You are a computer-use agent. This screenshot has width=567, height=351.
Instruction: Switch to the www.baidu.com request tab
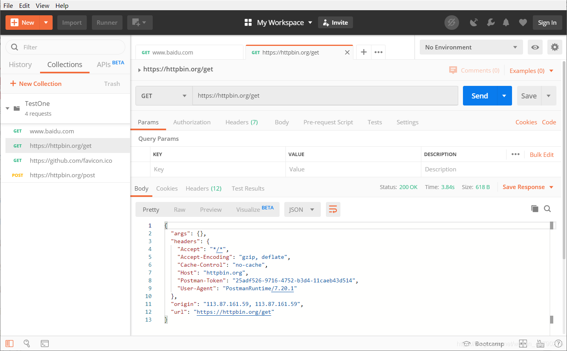(189, 53)
